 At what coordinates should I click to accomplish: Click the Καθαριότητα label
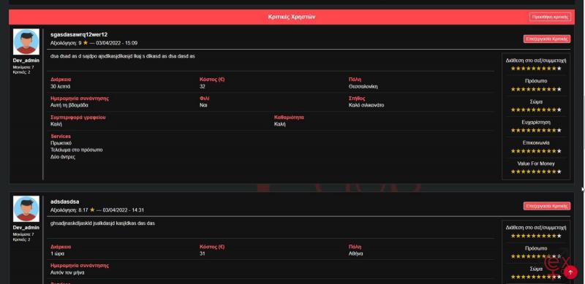point(289,117)
